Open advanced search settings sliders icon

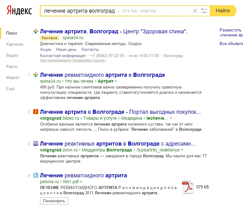[204, 11]
